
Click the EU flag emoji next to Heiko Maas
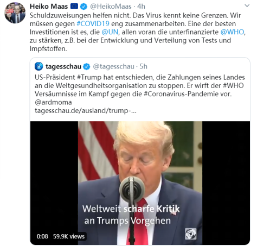74,7
